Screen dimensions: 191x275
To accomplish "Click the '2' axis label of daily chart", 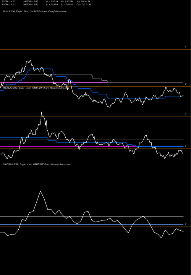I will point(186,84).
